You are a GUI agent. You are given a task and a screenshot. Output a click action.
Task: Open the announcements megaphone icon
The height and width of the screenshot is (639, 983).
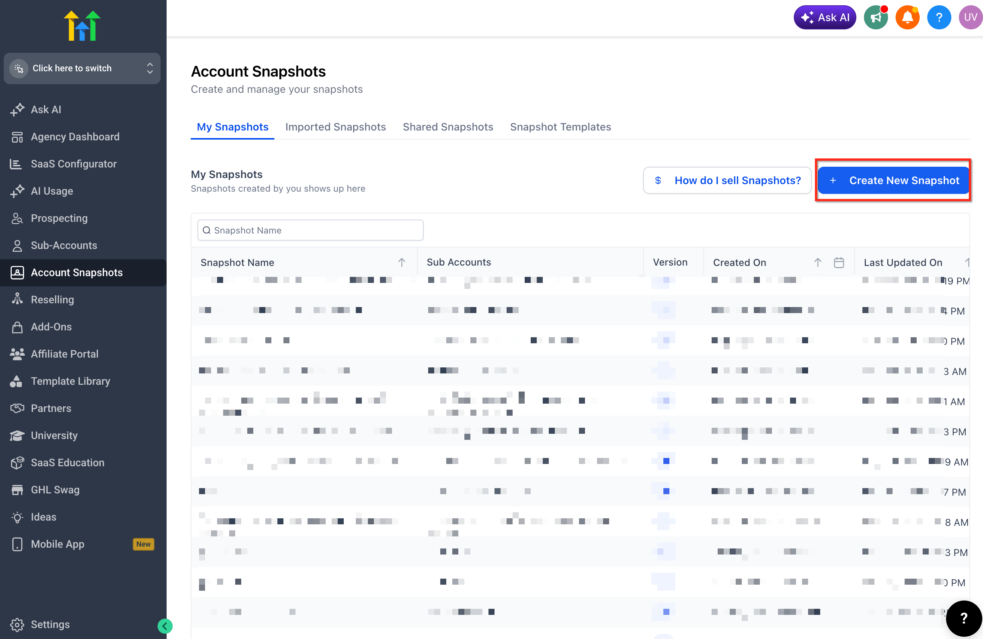pyautogui.click(x=876, y=17)
